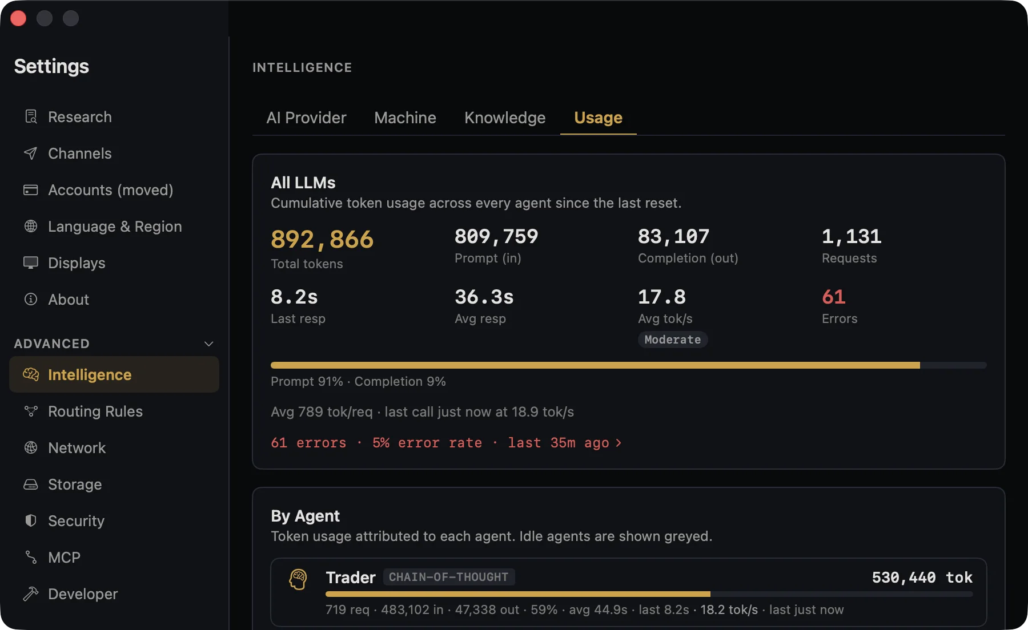This screenshot has height=630, width=1028.
Task: Switch to the AI Provider tab
Action: coord(306,118)
